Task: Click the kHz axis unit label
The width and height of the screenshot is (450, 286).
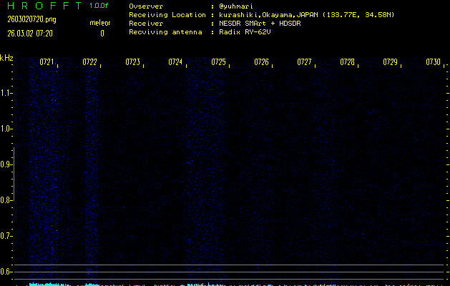Action: coord(6,58)
